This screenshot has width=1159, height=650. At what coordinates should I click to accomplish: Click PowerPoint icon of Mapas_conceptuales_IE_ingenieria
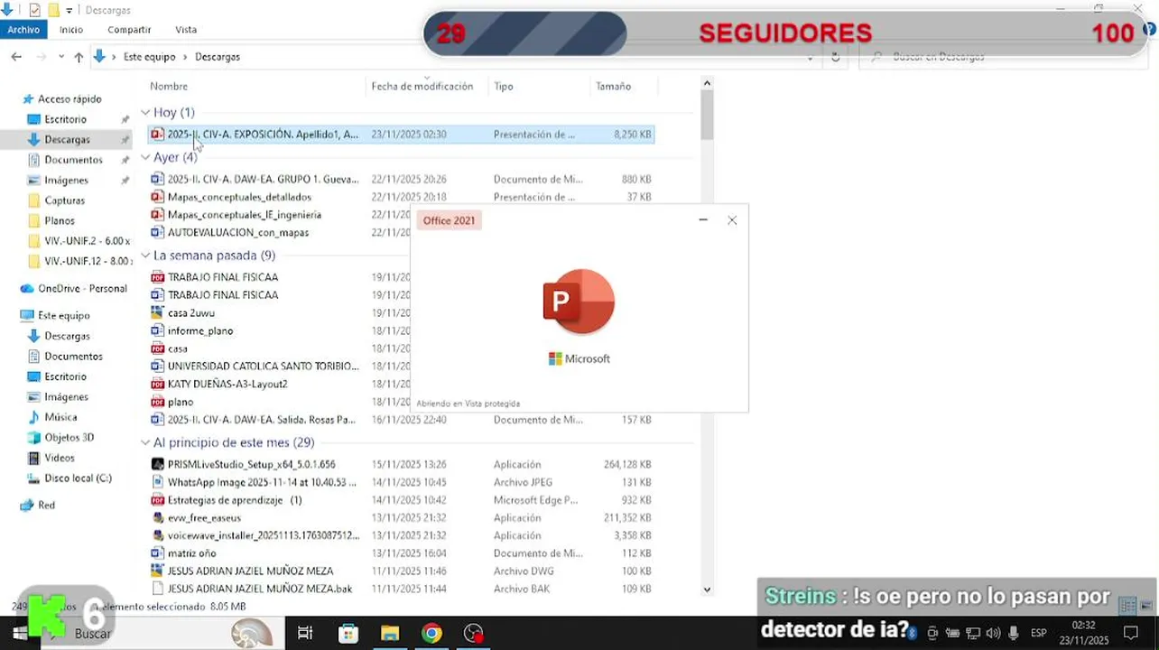(x=157, y=215)
